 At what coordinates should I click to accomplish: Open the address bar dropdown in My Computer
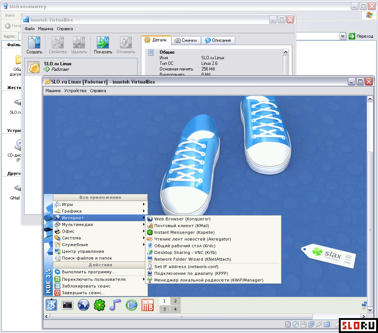tap(343, 36)
